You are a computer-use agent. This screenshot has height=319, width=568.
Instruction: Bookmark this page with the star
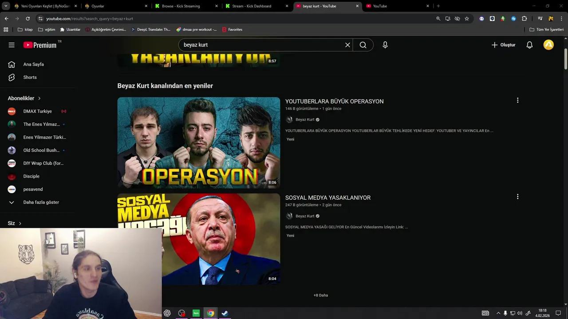point(467,19)
